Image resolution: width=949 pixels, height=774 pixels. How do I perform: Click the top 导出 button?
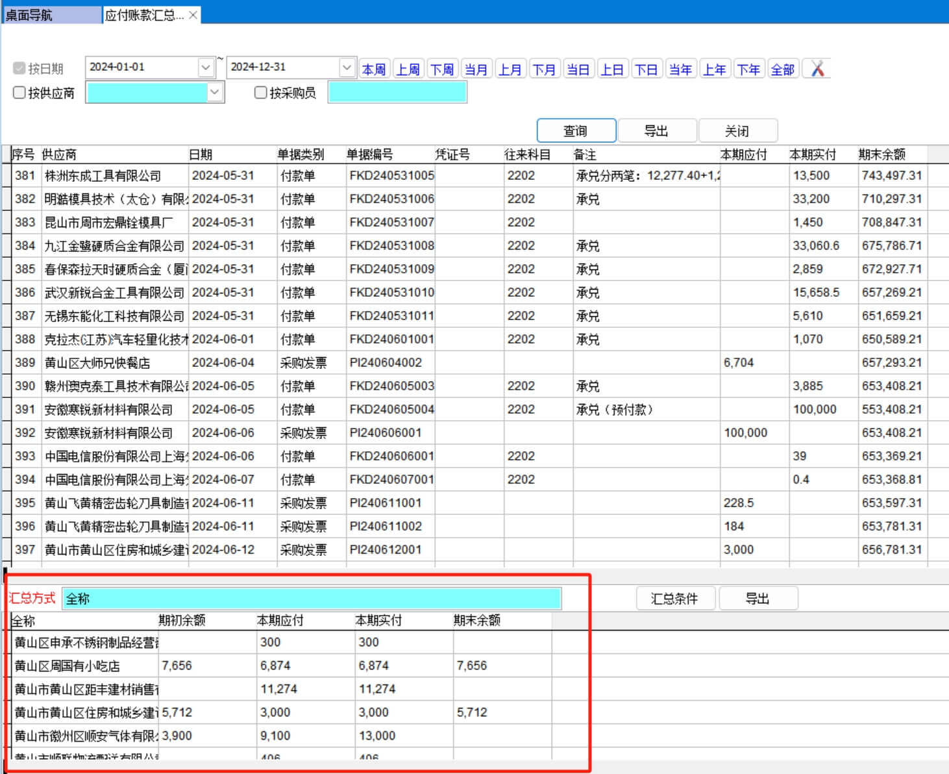pos(656,131)
